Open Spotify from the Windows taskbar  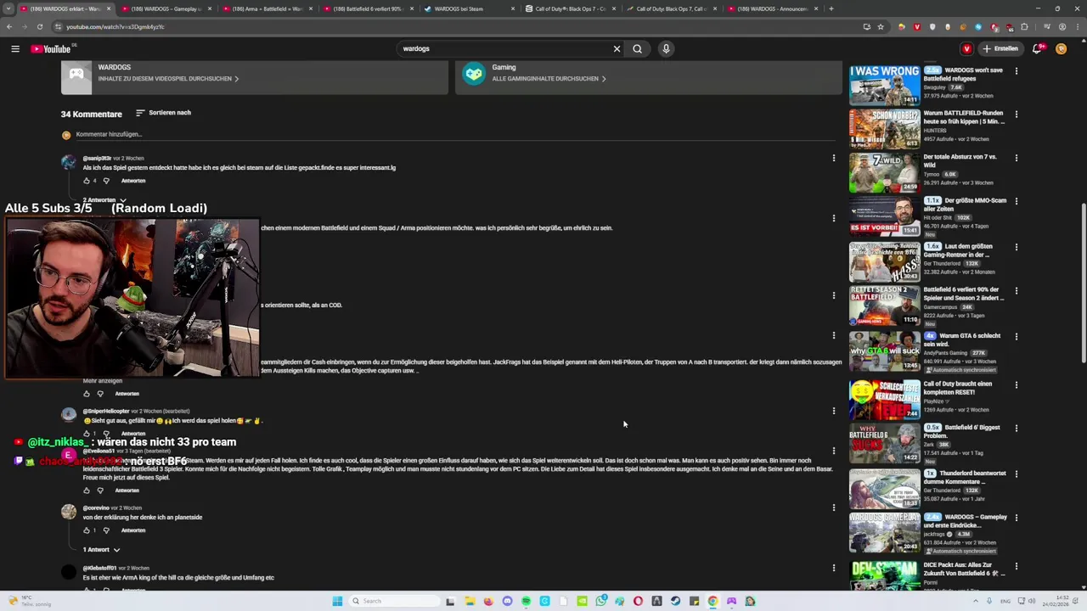526,601
